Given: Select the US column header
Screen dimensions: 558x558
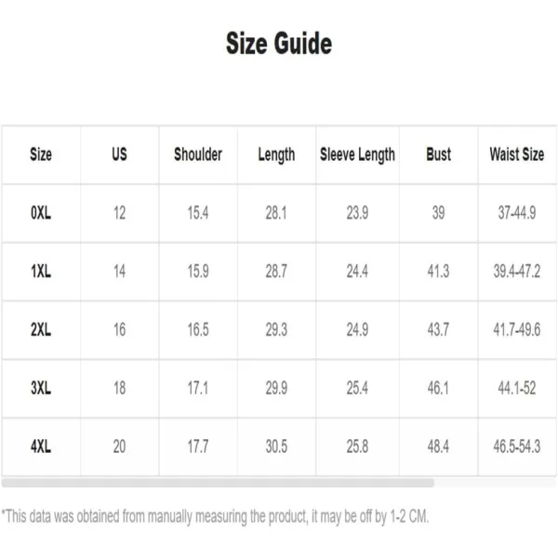Looking at the screenshot, I should coord(119,154).
